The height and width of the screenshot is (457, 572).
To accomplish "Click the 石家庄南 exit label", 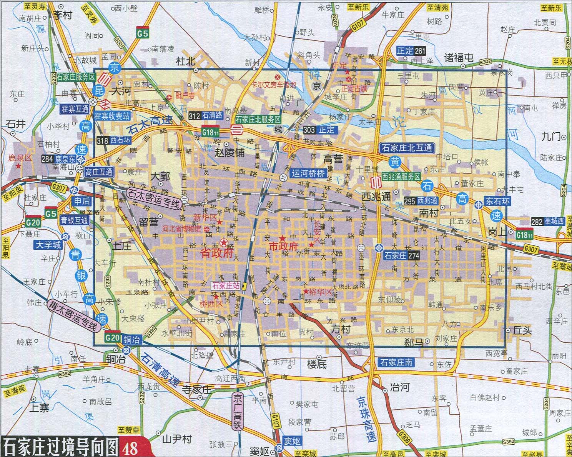I will 396,362.
